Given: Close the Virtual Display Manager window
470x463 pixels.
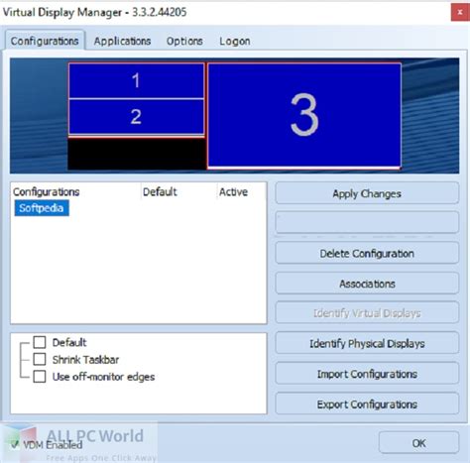Looking at the screenshot, I should 460,12.
